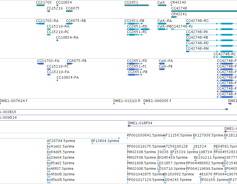The image size is (237, 184).
Task: Click the CG42748 gene label
Action: [179, 8]
